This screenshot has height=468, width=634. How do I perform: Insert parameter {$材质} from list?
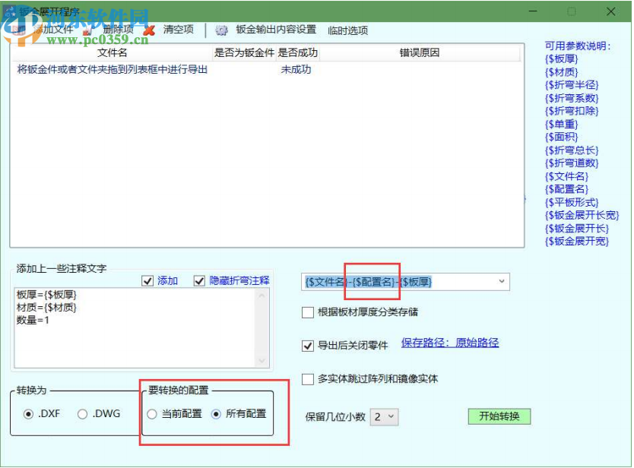561,72
